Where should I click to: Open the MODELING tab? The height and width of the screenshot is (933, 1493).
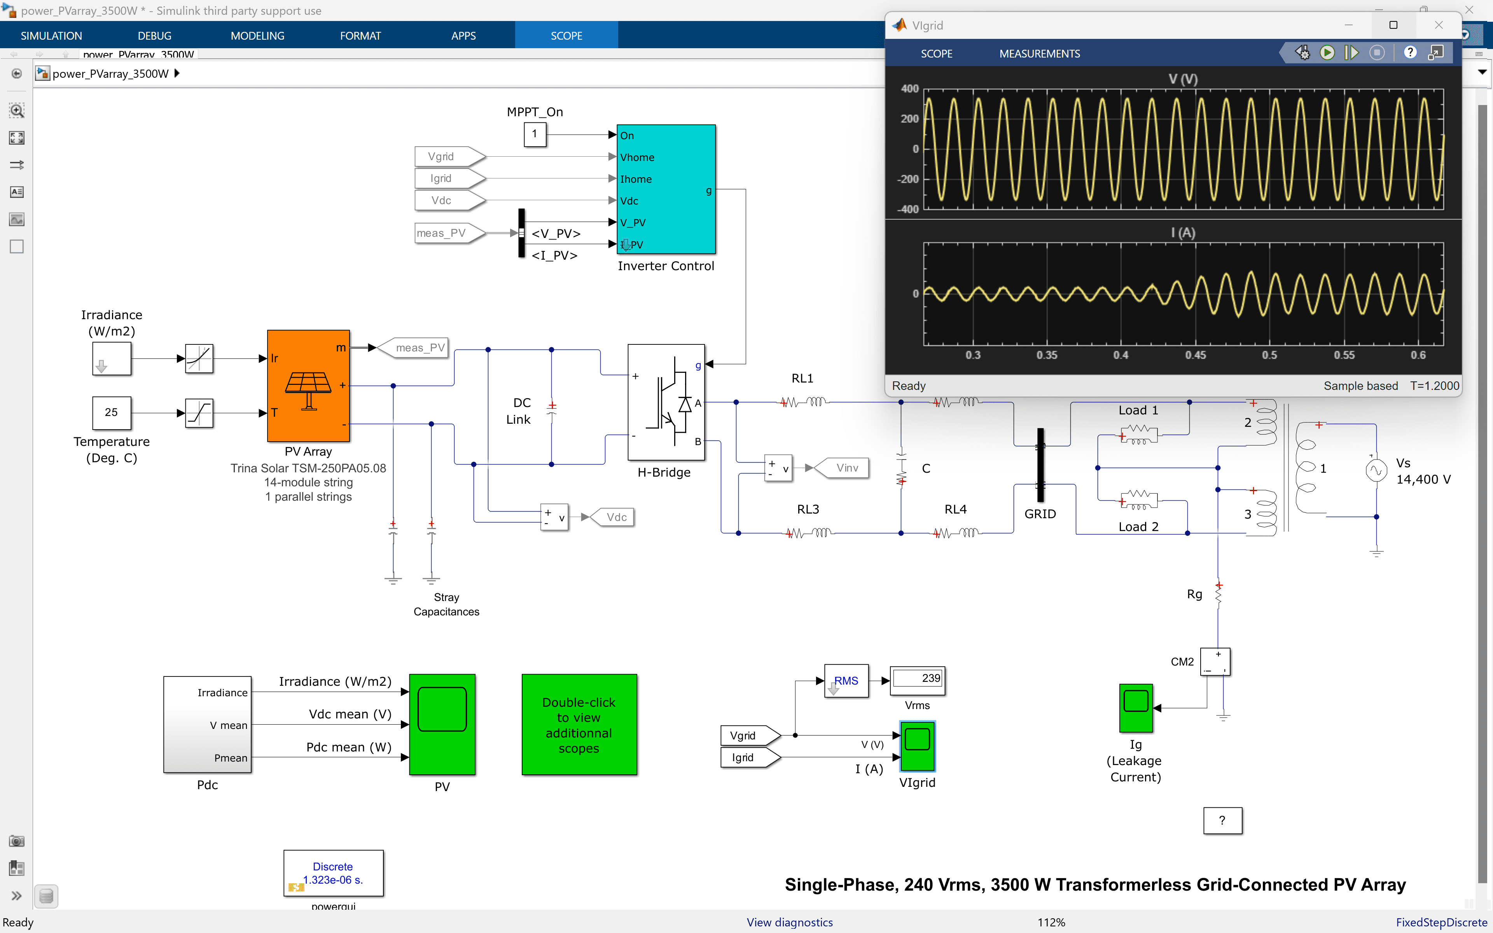257,36
